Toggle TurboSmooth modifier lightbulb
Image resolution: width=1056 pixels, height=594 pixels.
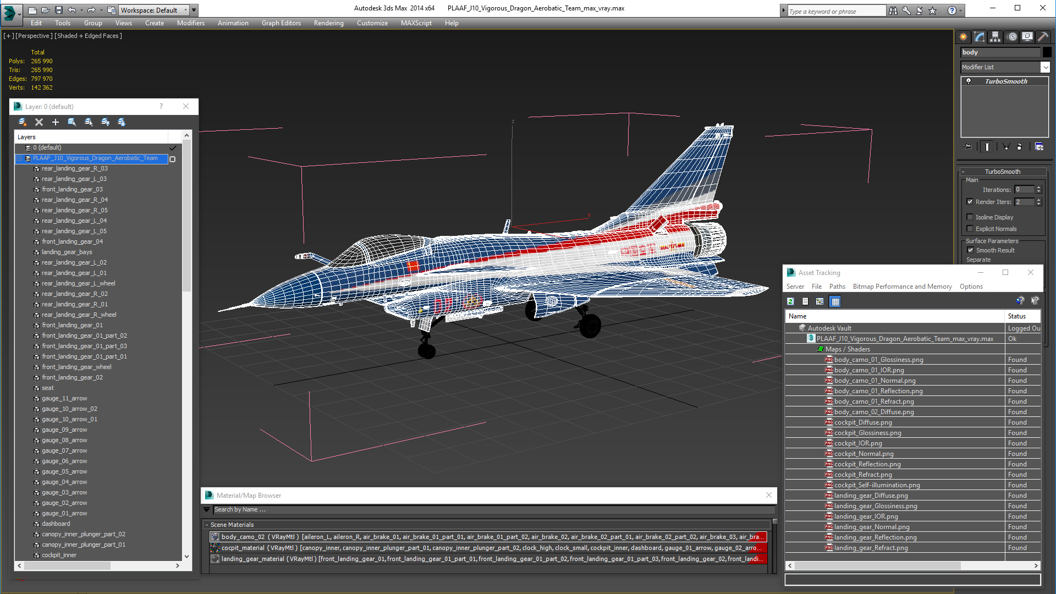pos(969,81)
